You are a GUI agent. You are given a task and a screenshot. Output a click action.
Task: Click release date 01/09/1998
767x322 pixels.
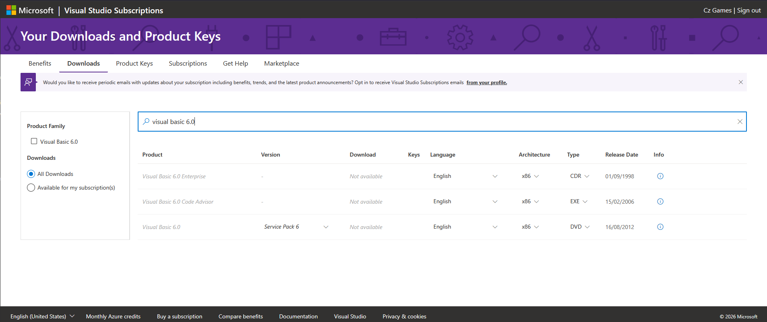click(x=620, y=176)
